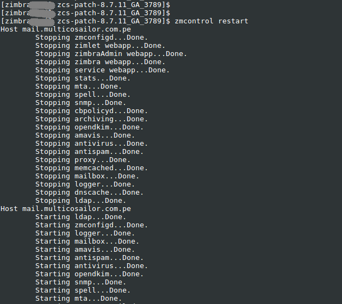342x304 pixels.
Task: Click the "Stopping zimbraAdmin webapp" line
Action: [x=111, y=54]
